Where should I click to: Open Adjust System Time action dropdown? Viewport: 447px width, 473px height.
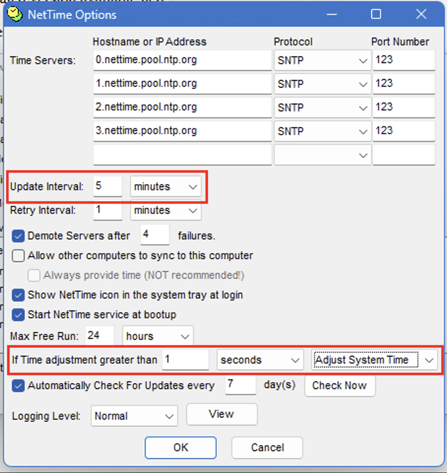pos(374,360)
